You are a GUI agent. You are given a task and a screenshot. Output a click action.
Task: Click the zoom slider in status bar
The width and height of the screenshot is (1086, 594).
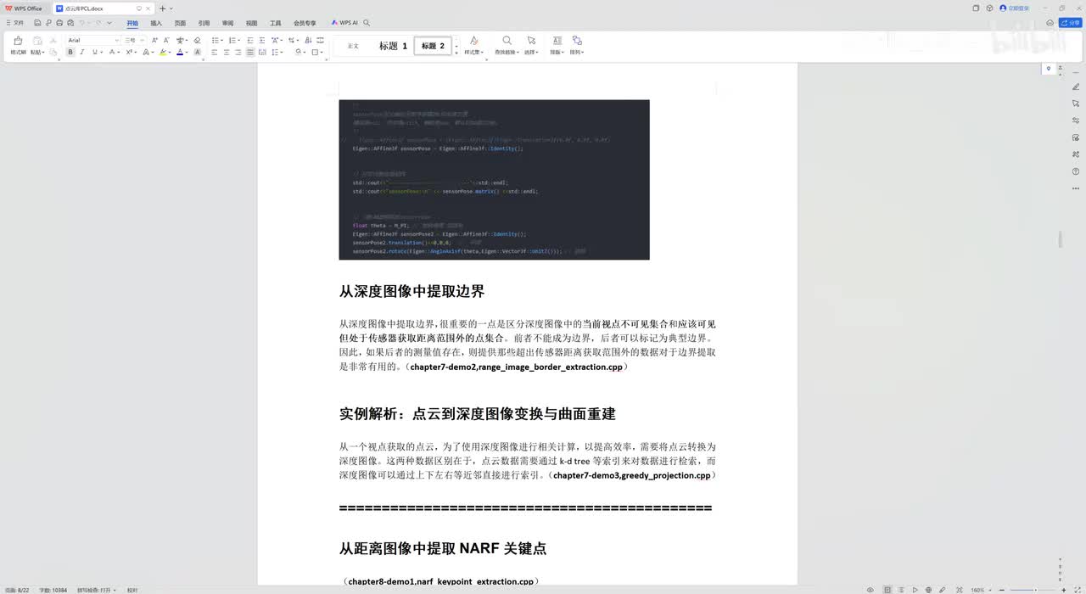point(1035,590)
